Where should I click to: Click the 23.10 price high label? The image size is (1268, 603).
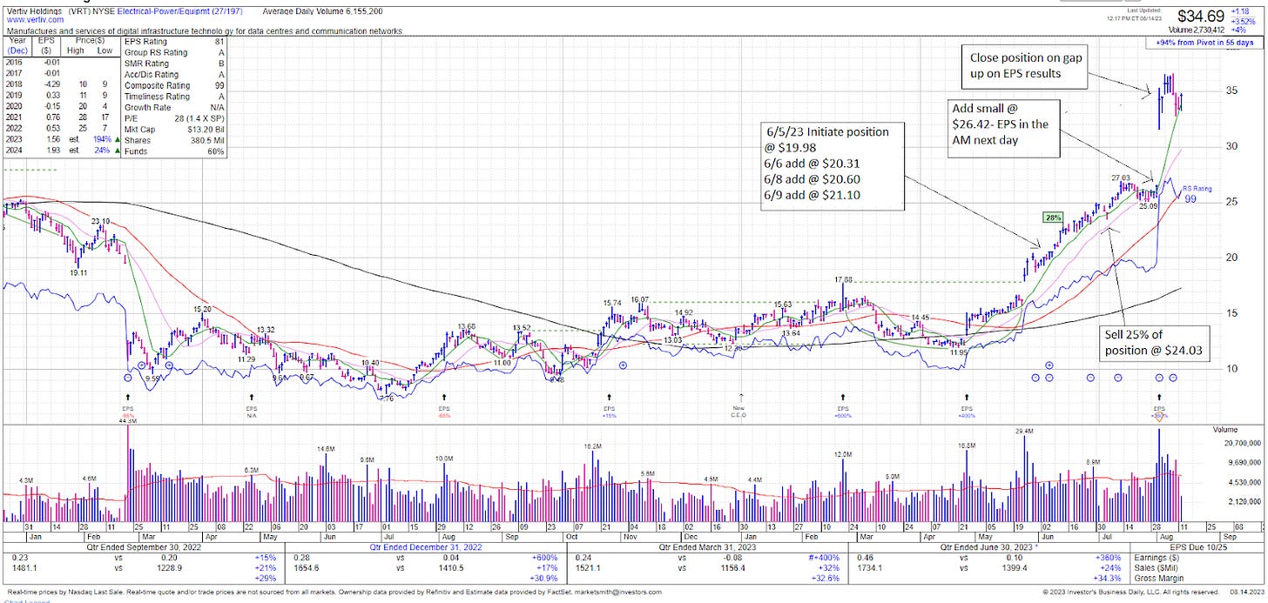click(101, 222)
